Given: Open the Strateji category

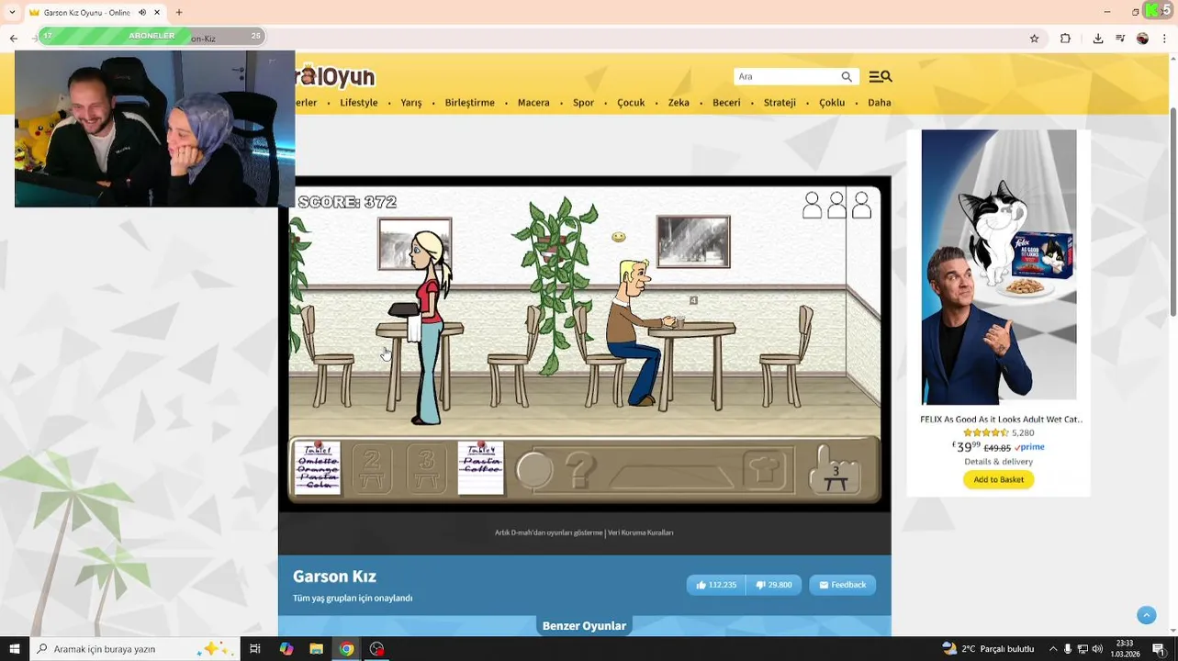Looking at the screenshot, I should click(x=780, y=103).
